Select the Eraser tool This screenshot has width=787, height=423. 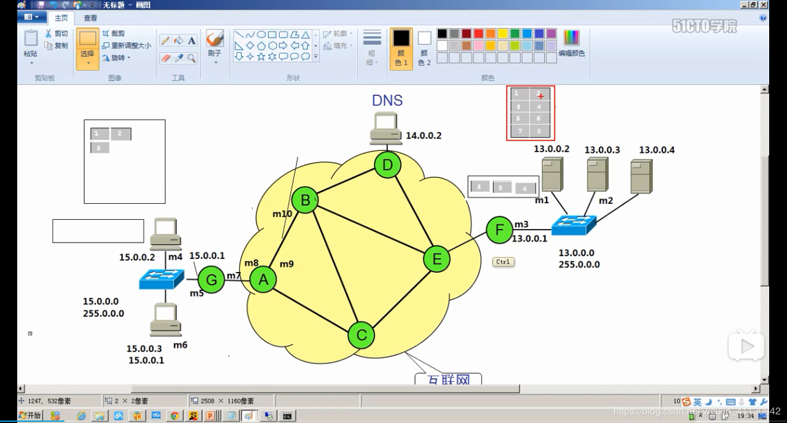165,58
